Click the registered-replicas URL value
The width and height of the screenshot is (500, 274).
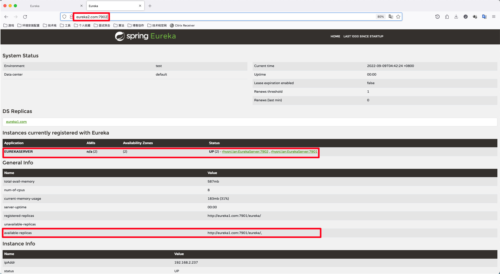234,216
